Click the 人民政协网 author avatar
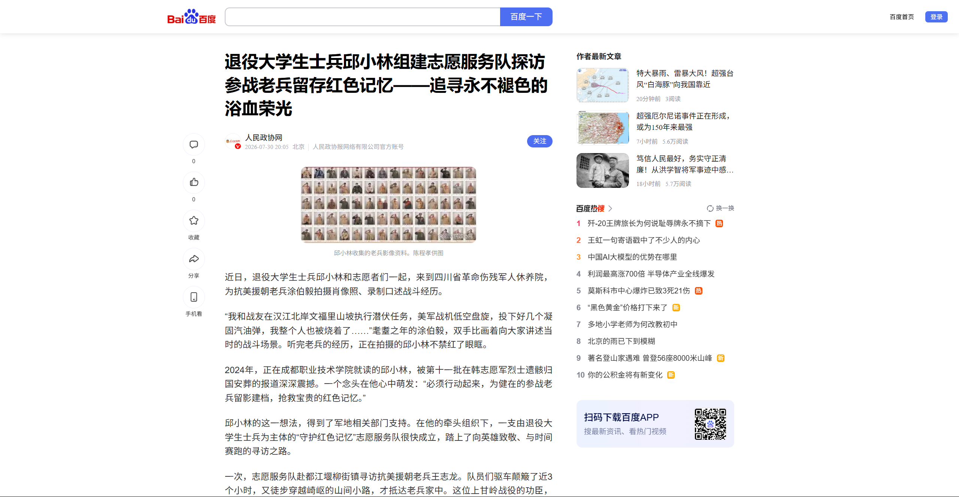Screen dimensions: 959x497 coord(233,142)
